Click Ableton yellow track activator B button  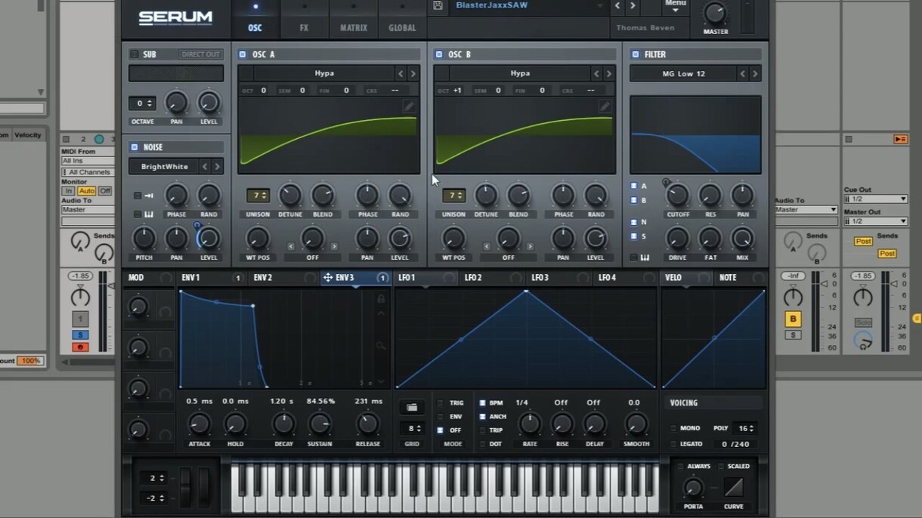(x=793, y=319)
